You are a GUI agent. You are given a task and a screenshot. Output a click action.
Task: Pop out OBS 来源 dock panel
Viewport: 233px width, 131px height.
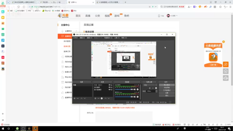tap(112, 82)
